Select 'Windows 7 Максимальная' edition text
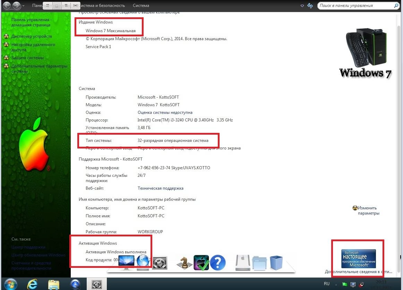Viewport: 403px width, 290px height. [x=111, y=31]
